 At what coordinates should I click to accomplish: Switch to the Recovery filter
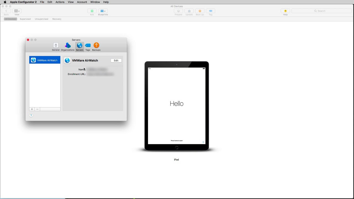pyautogui.click(x=57, y=19)
